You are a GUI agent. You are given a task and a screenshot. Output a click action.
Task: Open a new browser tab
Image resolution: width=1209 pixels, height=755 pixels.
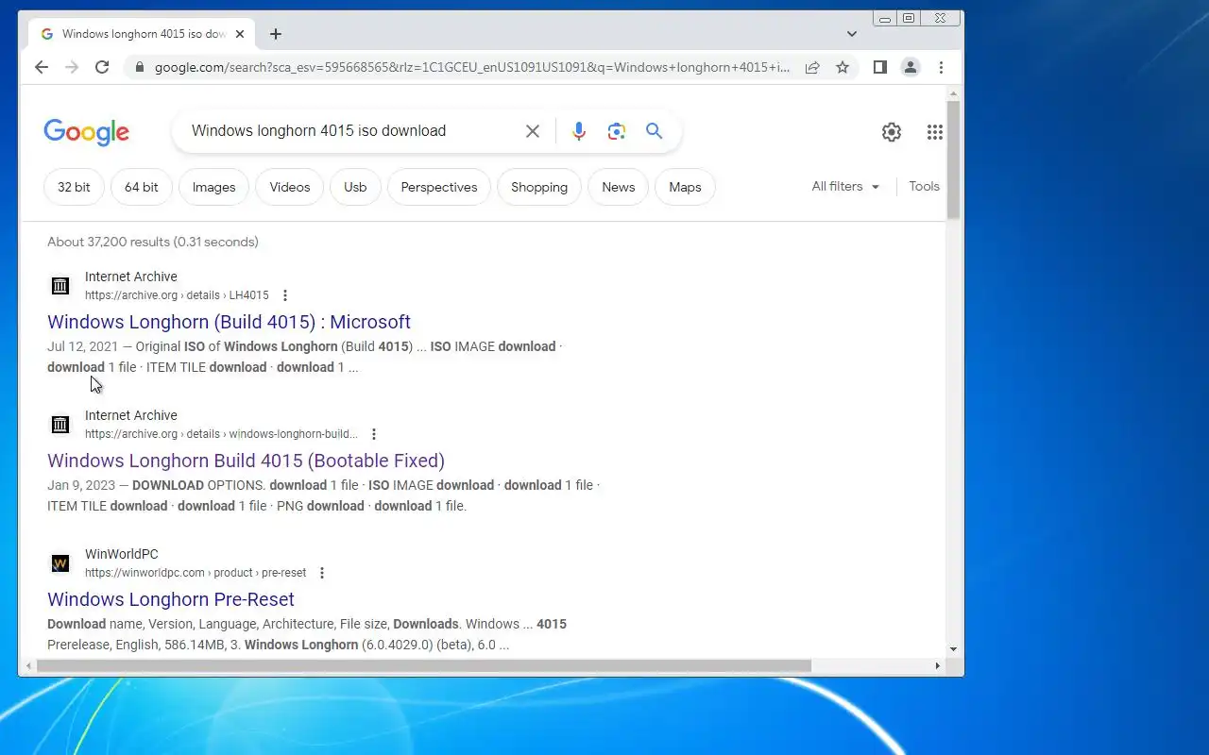point(276,34)
